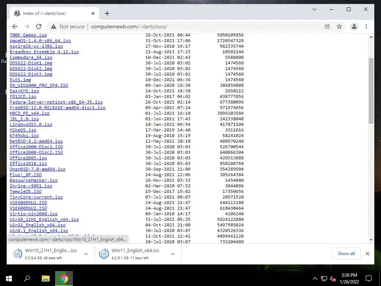Download DOS622-Disk1.img

click(x=31, y=63)
